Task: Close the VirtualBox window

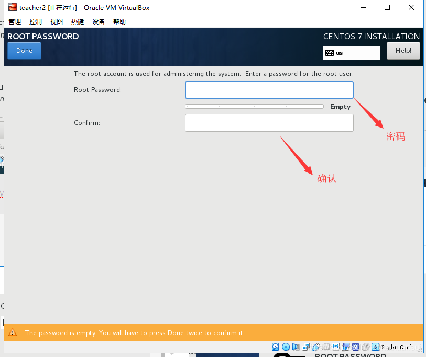Action: pos(411,8)
